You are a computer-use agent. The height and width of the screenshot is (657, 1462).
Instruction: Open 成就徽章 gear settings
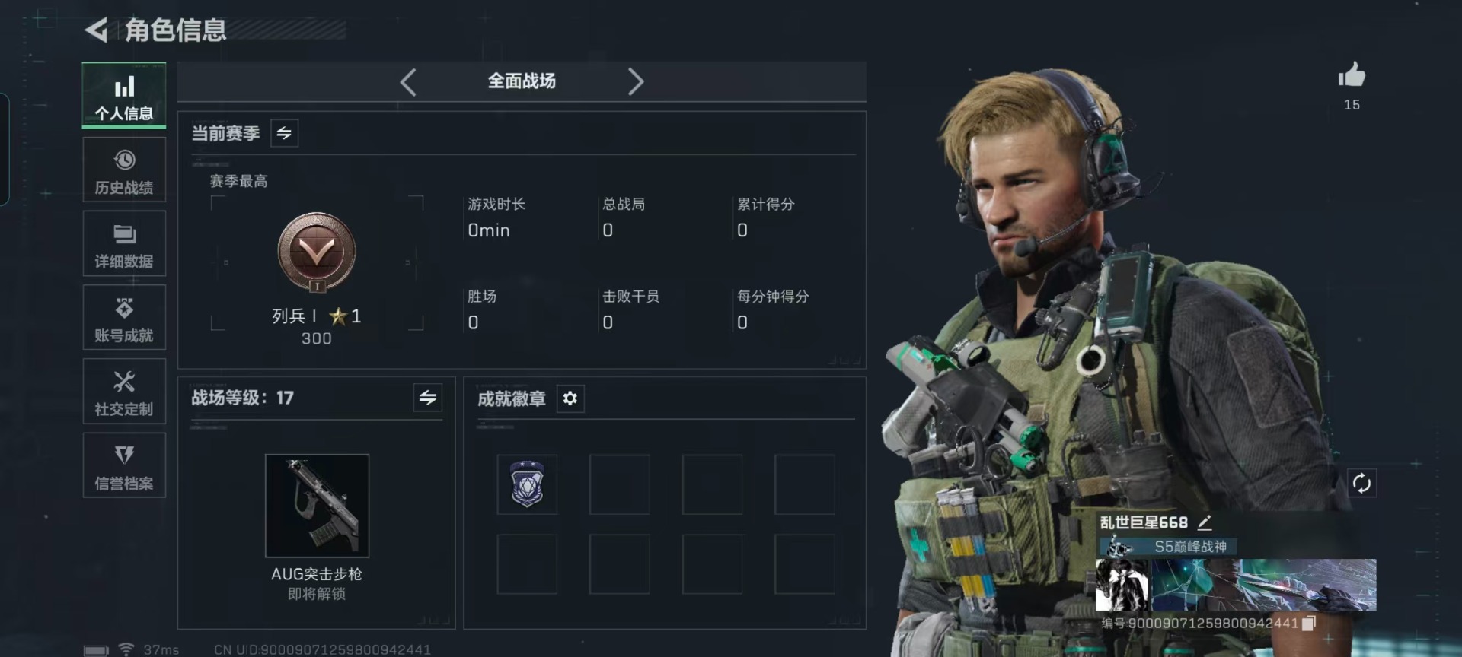[x=570, y=398]
